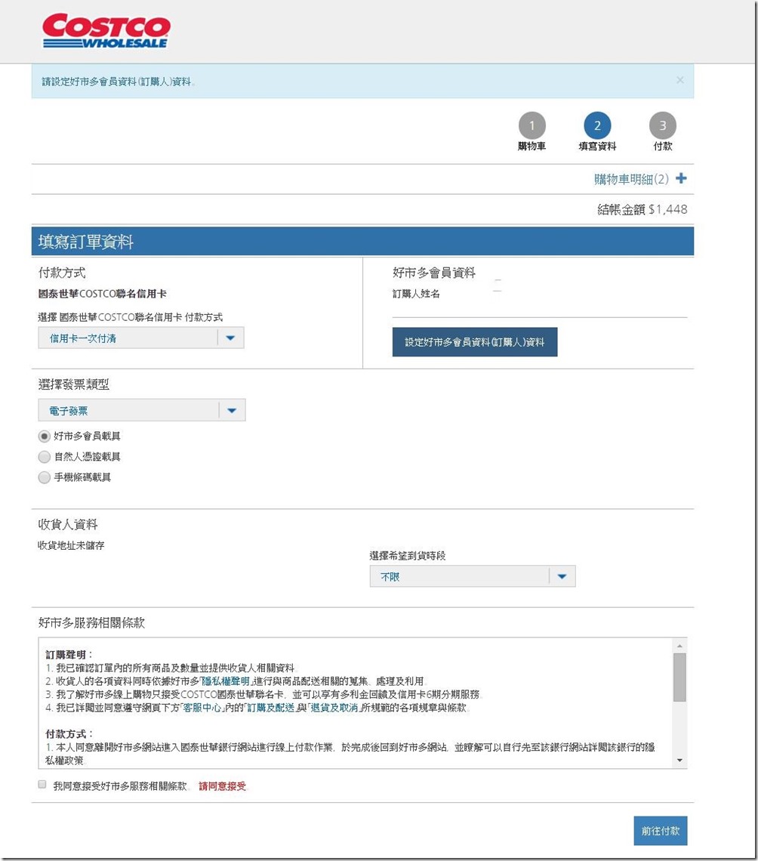Screen dimensions: 758x861
Task: Open the 客服中心 link in terms
Action: pyautogui.click(x=202, y=708)
